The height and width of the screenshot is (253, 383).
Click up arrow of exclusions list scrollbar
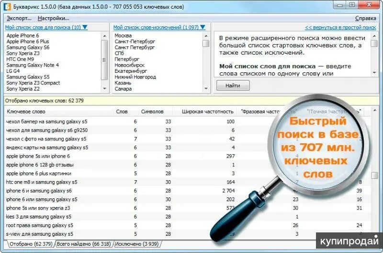point(206,36)
